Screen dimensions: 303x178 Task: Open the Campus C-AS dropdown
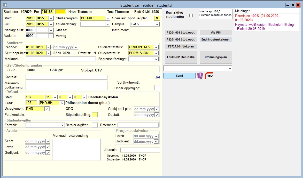point(157,24)
